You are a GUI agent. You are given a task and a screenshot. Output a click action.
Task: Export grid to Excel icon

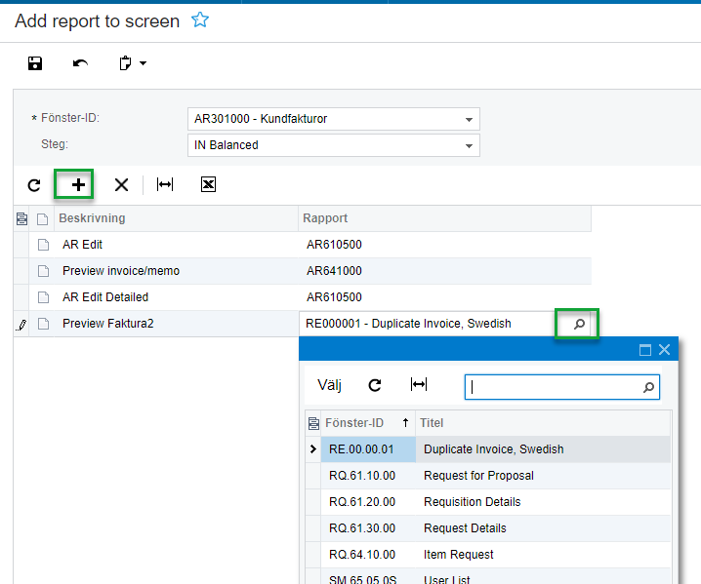coord(208,184)
